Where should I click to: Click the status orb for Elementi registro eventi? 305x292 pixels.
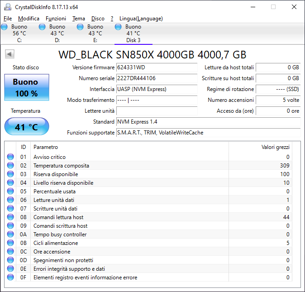[x=10, y=277]
